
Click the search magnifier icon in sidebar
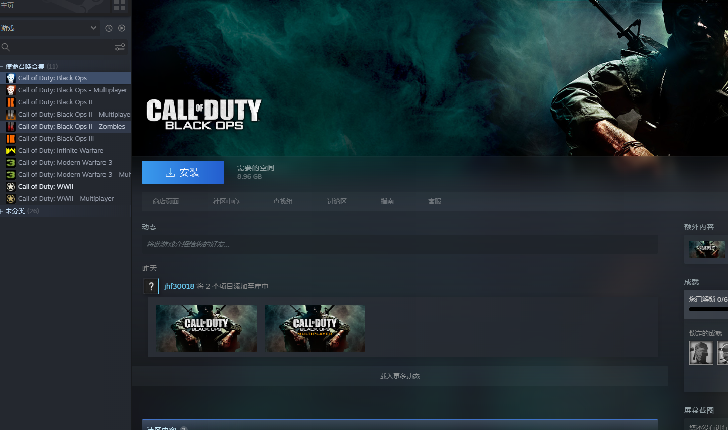6,47
